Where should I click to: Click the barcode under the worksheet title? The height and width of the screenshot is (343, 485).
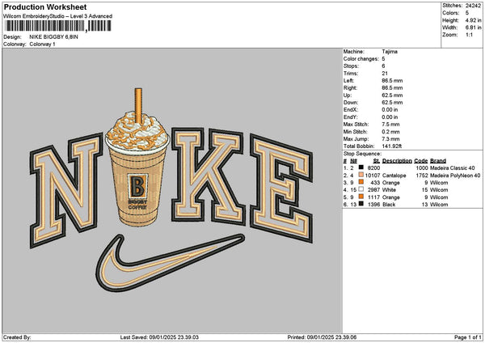(58, 26)
